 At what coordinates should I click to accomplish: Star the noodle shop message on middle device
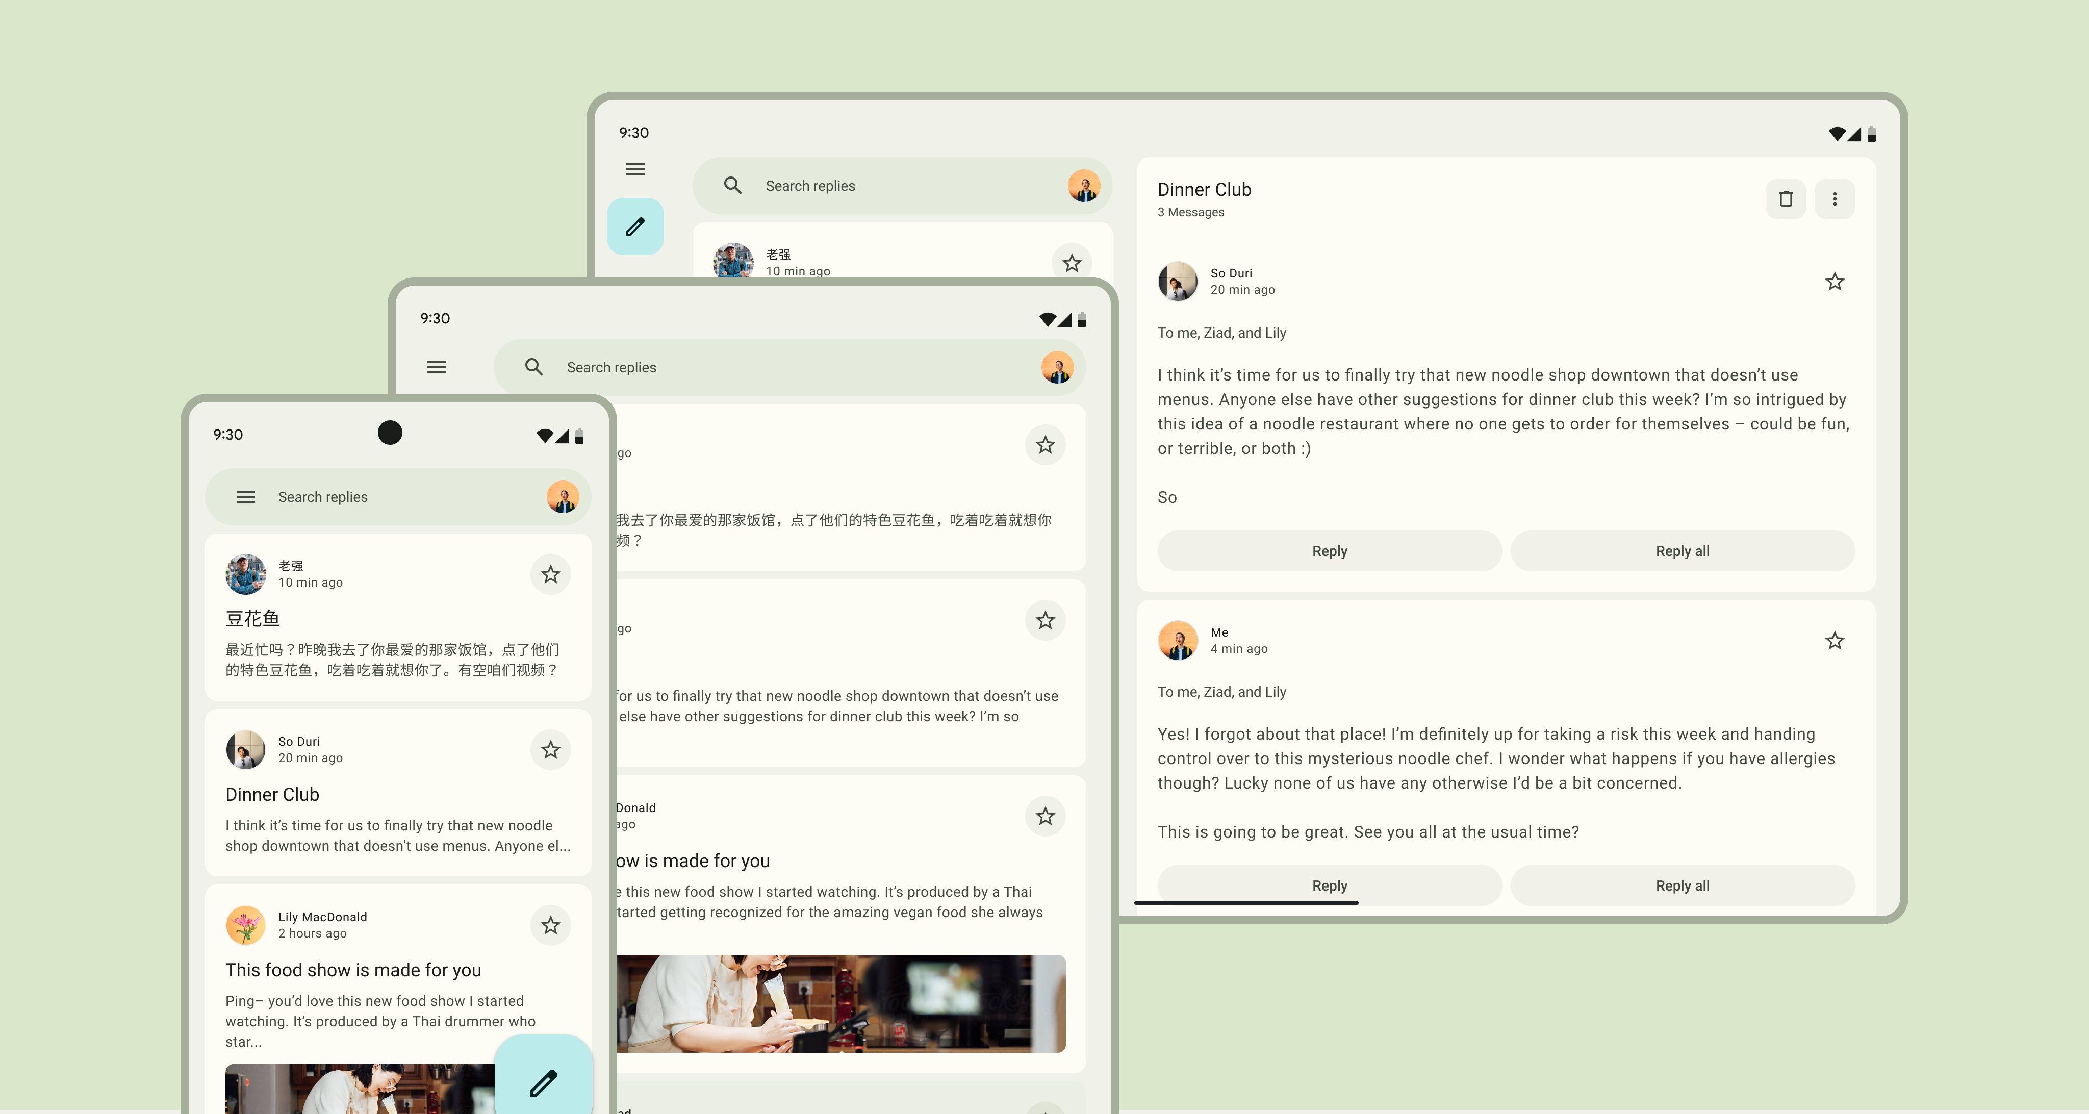1046,620
